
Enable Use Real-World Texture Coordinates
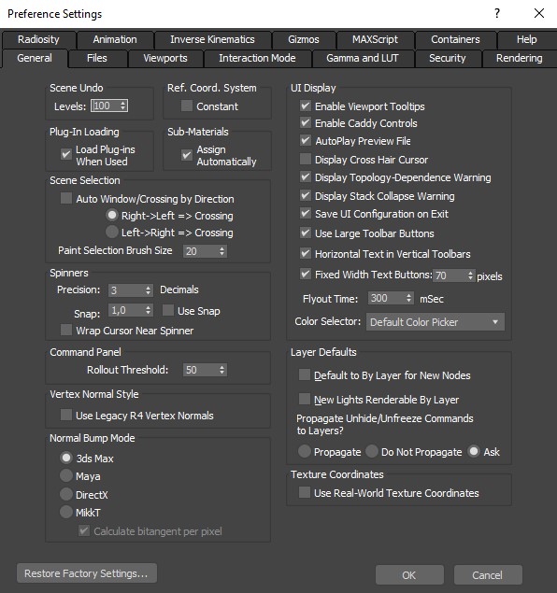(305, 492)
